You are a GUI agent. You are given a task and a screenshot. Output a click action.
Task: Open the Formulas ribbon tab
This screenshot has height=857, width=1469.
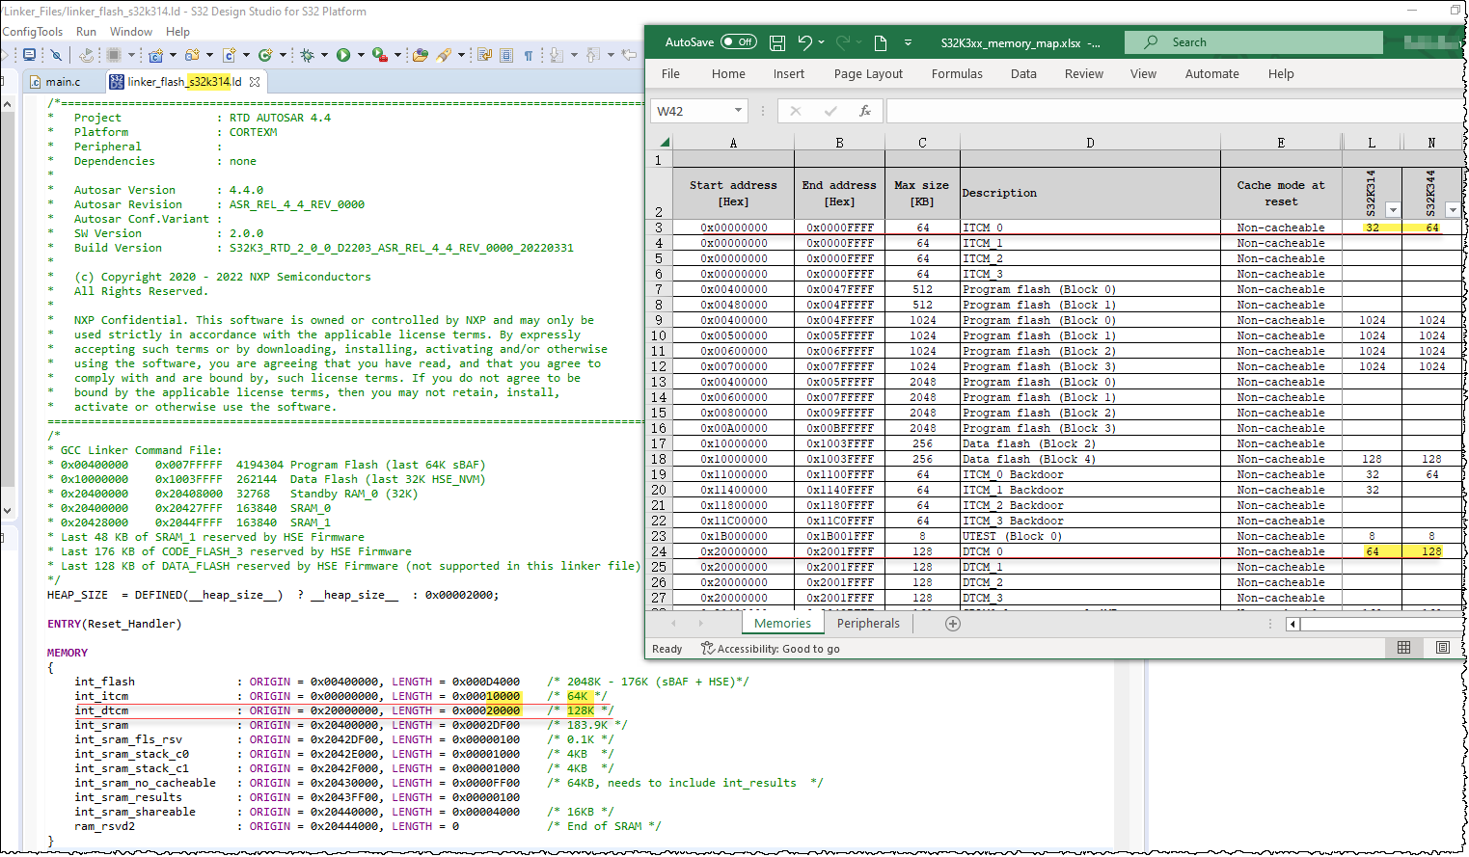(956, 74)
